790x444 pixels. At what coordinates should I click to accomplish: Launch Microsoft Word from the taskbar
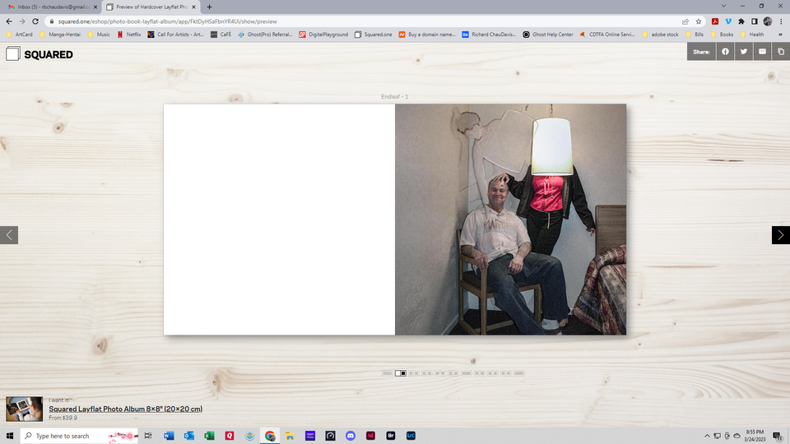pyautogui.click(x=169, y=436)
